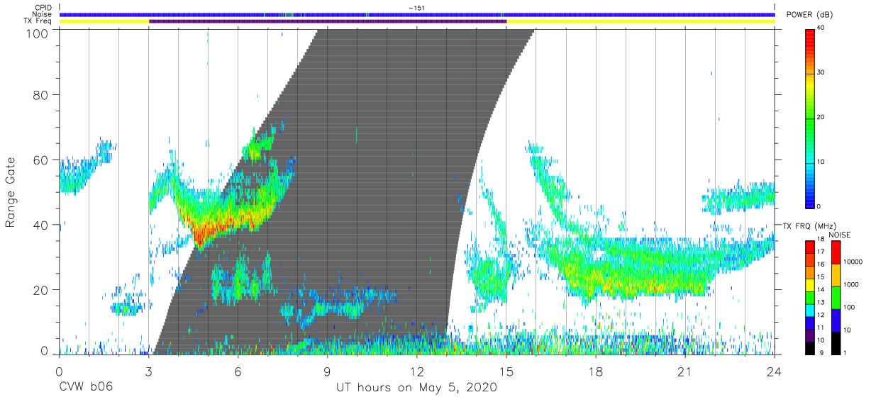Click the x-axis tick label '15'
This screenshot has width=871, height=402.
point(506,372)
